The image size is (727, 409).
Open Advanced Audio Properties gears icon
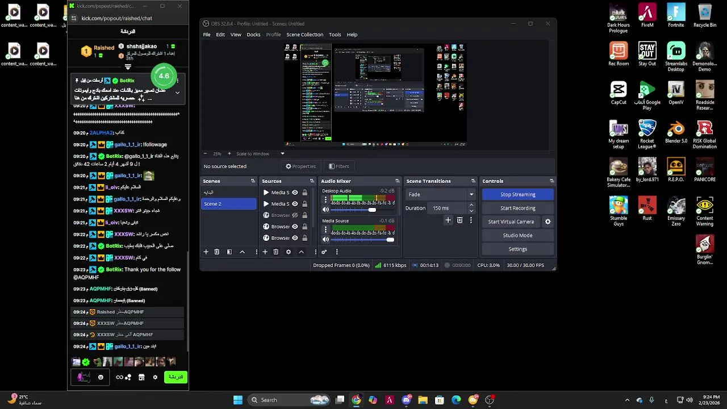[324, 252]
